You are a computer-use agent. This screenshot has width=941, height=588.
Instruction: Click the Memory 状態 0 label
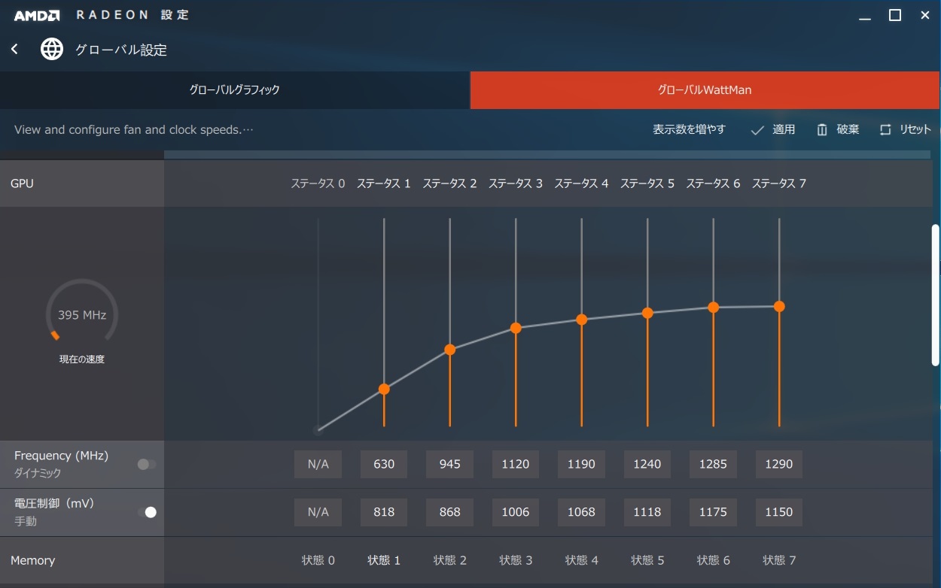[x=318, y=560]
